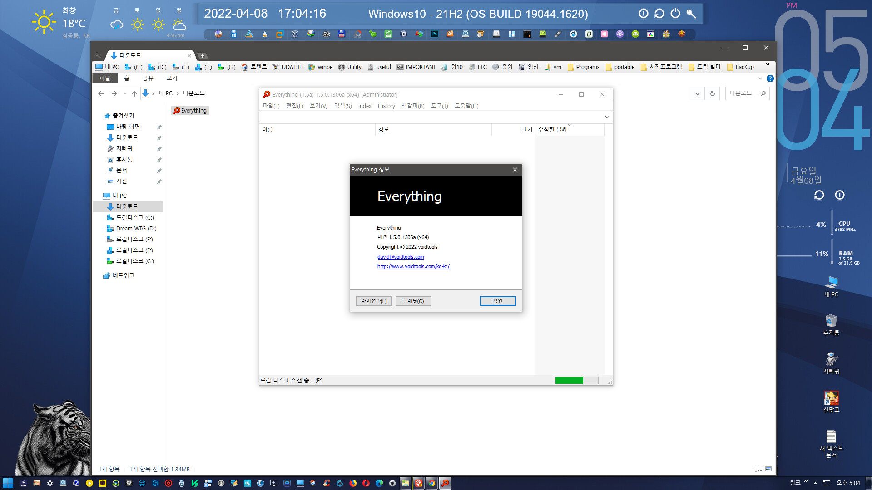Open the Windows Start button
The image size is (872, 490).
tap(8, 483)
